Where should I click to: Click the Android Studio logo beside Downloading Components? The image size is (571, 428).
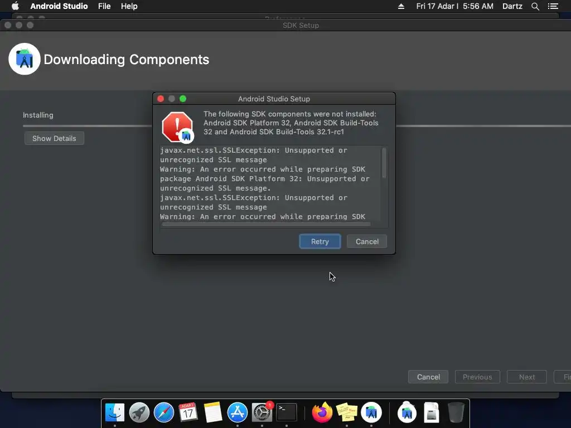[x=25, y=59]
